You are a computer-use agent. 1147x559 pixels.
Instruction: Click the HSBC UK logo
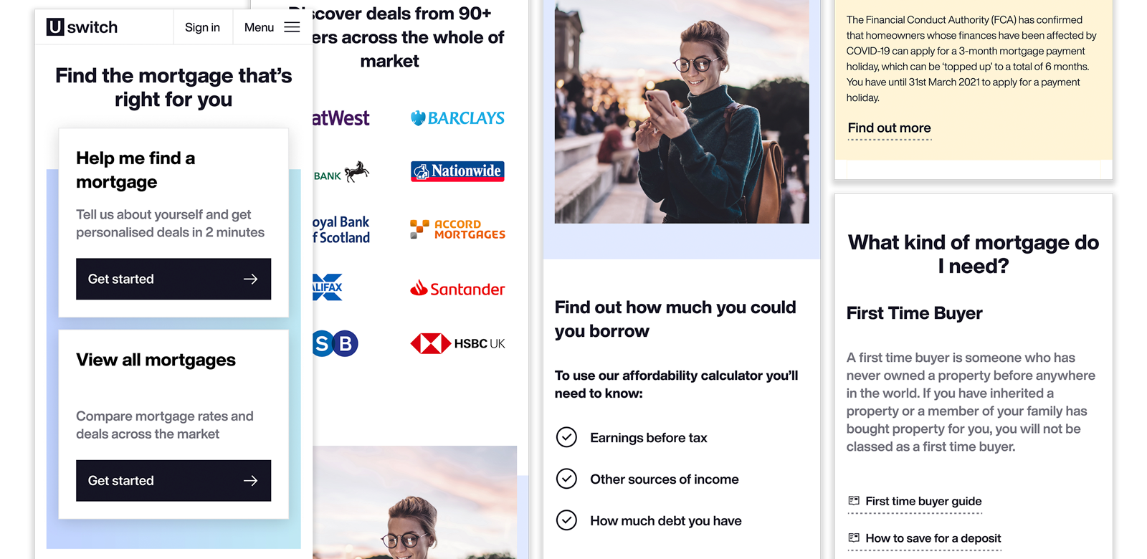tap(457, 344)
